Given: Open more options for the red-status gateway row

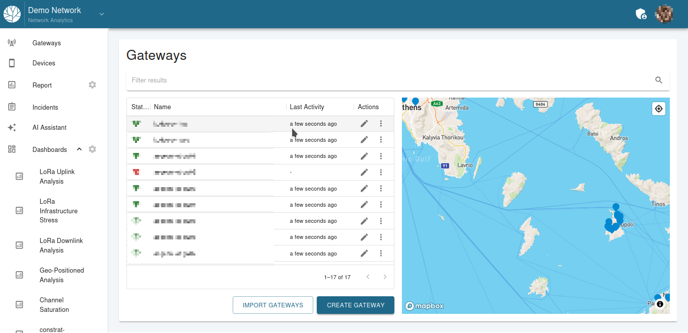Looking at the screenshot, I should tap(381, 172).
